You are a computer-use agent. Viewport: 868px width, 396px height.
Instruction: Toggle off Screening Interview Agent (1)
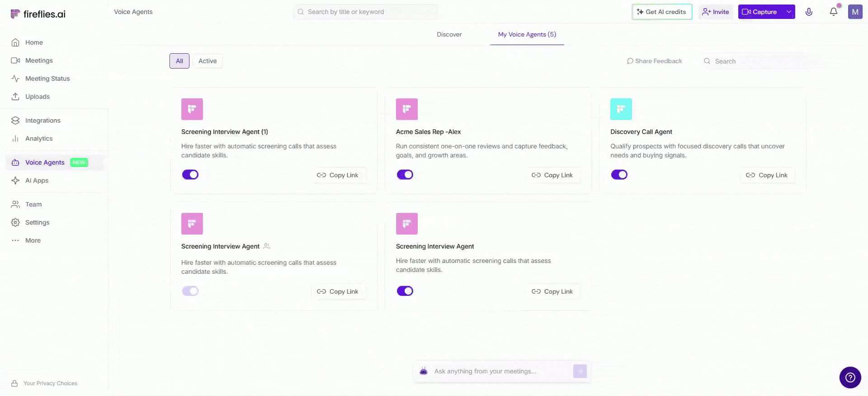190,175
